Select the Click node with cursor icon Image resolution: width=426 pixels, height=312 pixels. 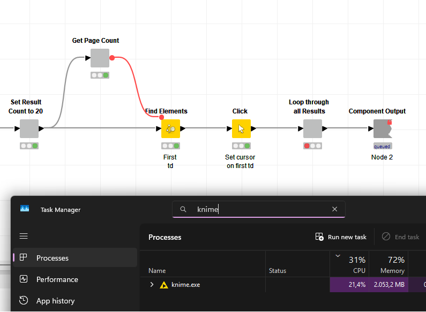click(241, 128)
